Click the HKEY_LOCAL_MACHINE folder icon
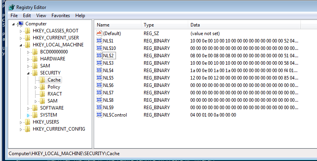Viewport: 317px width, 161px height. point(27,45)
